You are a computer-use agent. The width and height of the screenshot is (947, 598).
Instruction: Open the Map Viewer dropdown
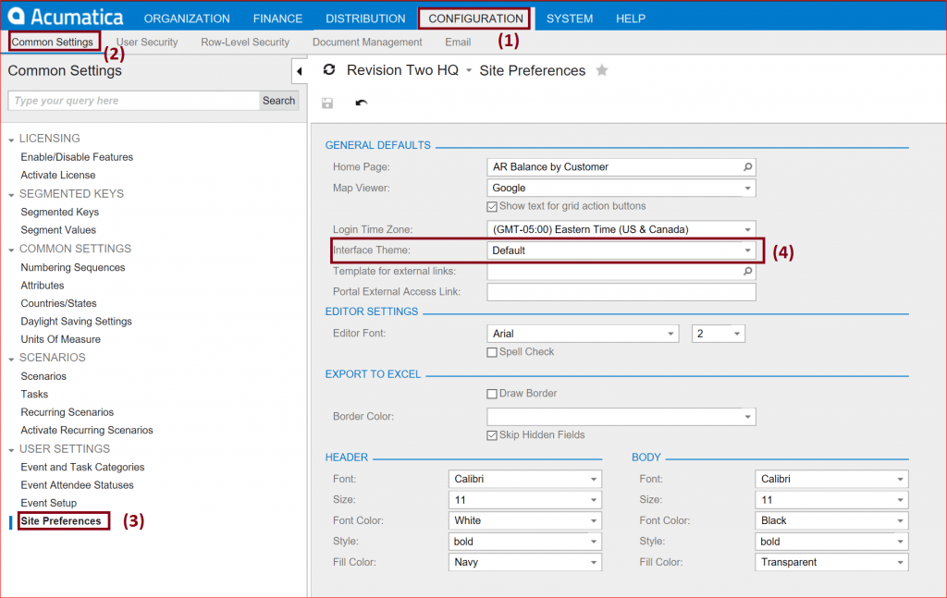pos(747,189)
